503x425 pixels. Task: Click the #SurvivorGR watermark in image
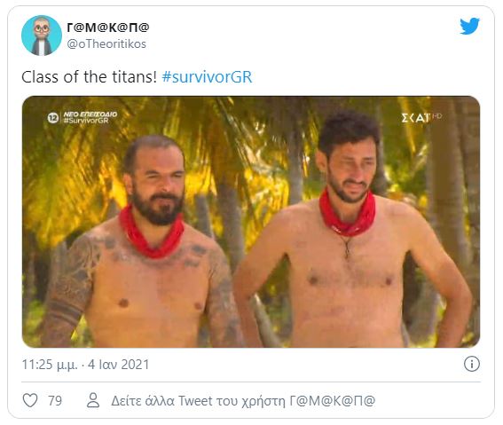coord(86,121)
